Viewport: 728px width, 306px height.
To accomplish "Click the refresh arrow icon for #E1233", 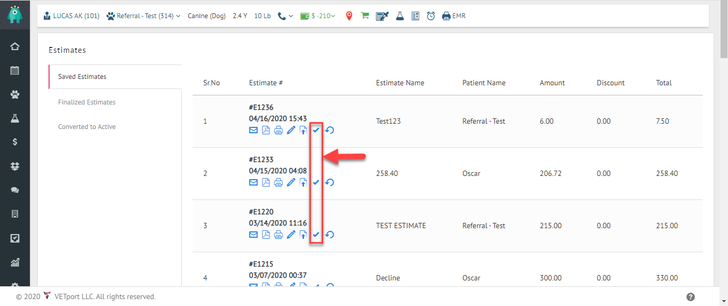I will point(330,182).
